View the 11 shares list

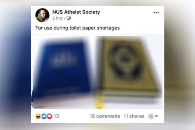point(134,116)
